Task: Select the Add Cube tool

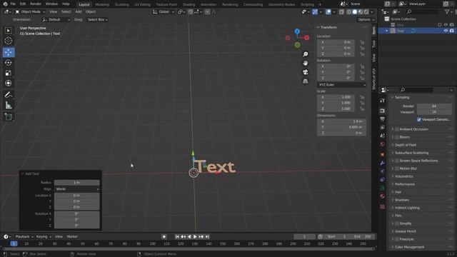Action: 9,116
